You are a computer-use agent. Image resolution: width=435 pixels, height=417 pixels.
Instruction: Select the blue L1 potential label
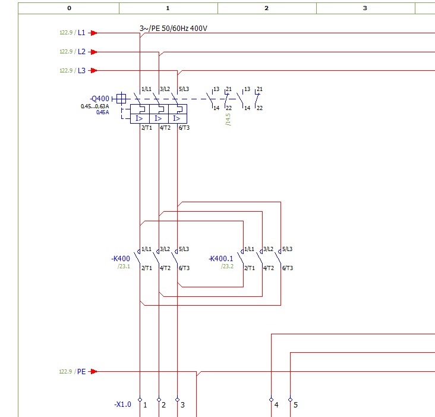81,33
